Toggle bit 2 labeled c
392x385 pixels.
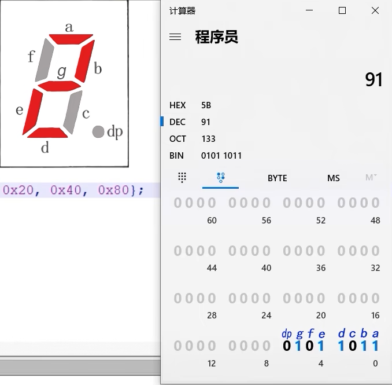coord(353,346)
